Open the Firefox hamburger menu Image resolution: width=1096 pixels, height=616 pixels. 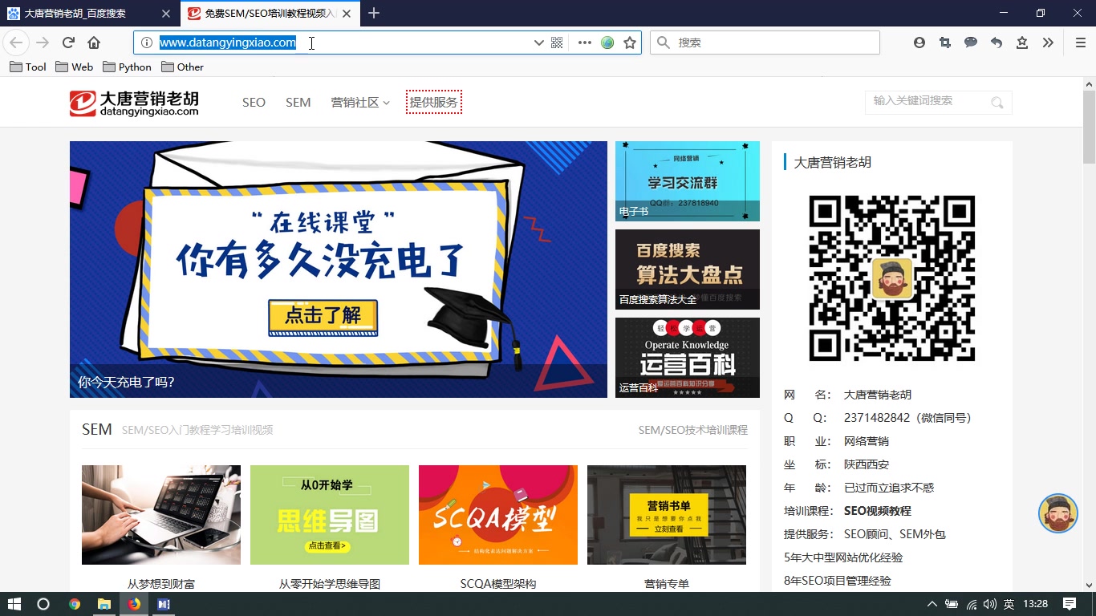pyautogui.click(x=1079, y=43)
